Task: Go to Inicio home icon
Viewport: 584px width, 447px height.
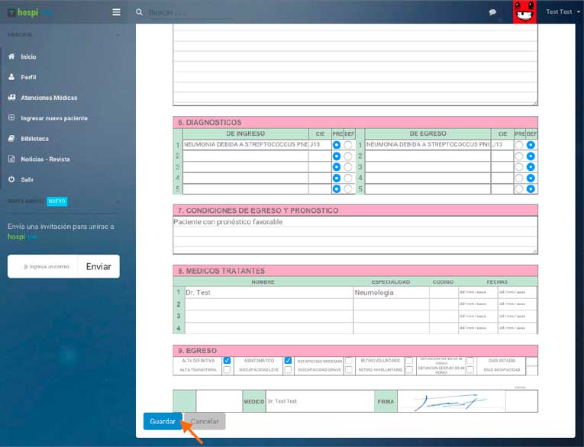Action: click(11, 57)
